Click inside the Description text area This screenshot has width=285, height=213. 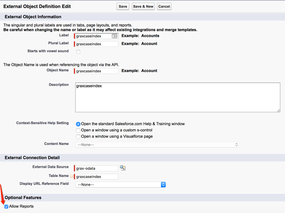pyautogui.click(x=178, y=97)
